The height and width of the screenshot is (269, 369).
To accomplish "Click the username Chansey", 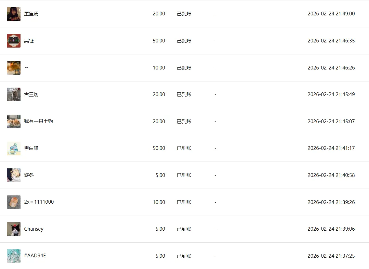I will point(34,229).
